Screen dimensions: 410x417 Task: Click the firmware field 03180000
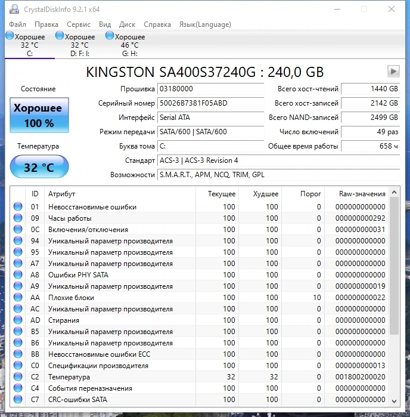pos(211,89)
